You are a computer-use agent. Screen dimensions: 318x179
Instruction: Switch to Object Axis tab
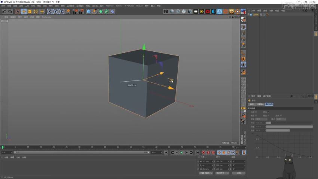[260, 104]
